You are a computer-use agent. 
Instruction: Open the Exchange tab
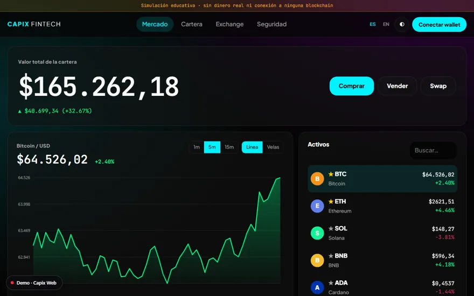point(229,24)
